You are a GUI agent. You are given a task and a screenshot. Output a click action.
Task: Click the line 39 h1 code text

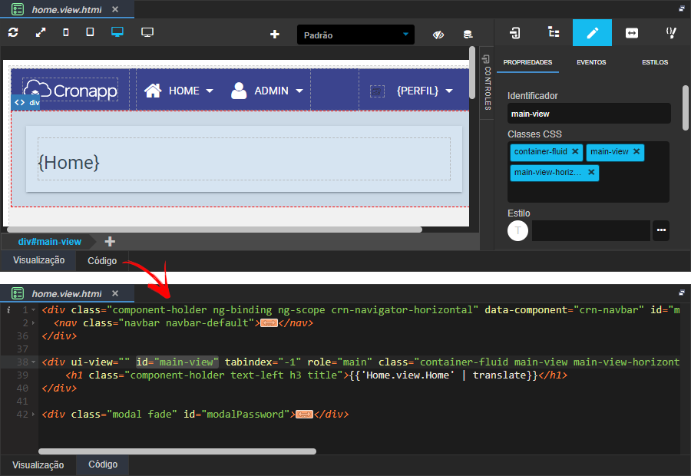coord(316,375)
